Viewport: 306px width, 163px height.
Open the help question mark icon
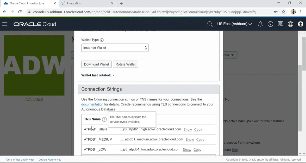[x=270, y=24]
